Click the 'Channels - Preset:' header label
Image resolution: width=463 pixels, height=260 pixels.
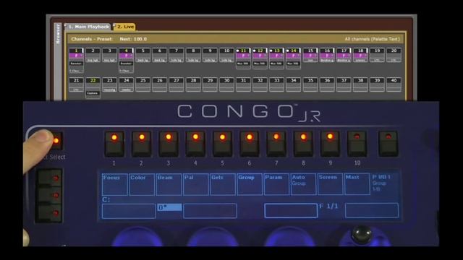(92, 39)
